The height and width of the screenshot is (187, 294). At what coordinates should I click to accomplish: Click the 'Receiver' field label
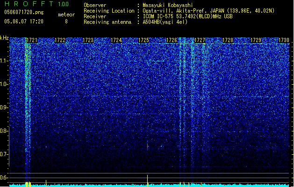pyautogui.click(x=95, y=16)
